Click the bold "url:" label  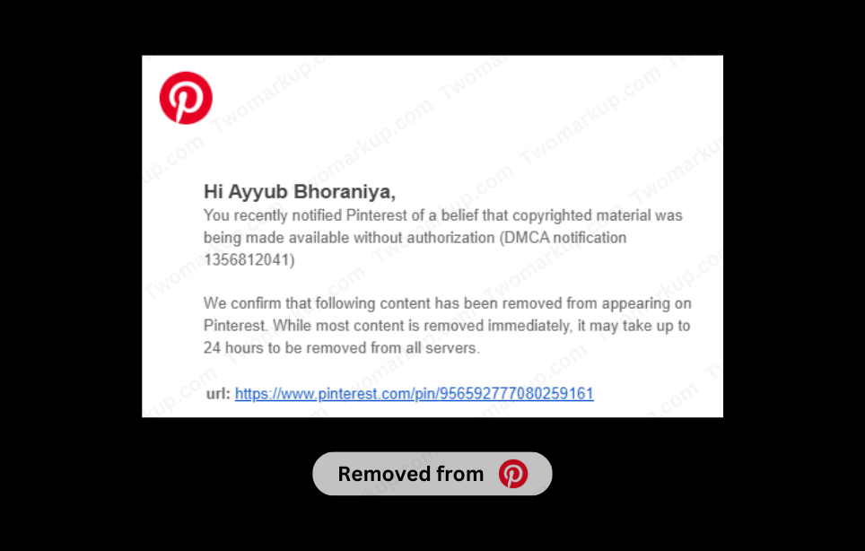click(217, 394)
